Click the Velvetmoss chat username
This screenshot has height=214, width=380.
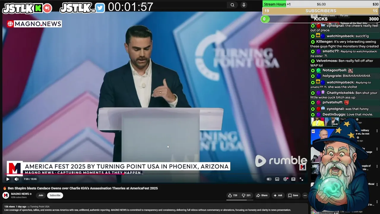coord(327,61)
